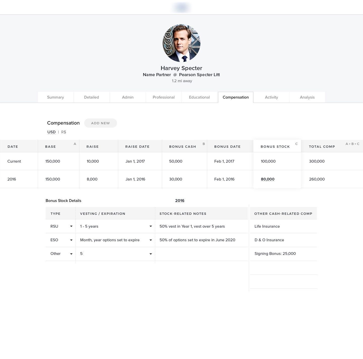363x359 pixels.
Task: Click the Jan 1, 2016 raise date
Action: 135,179
